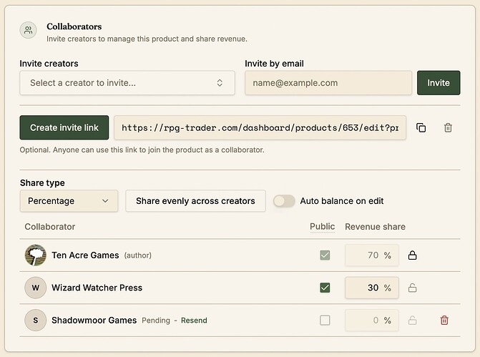Click the Public column header
The width and height of the screenshot is (480, 357).
(x=323, y=227)
